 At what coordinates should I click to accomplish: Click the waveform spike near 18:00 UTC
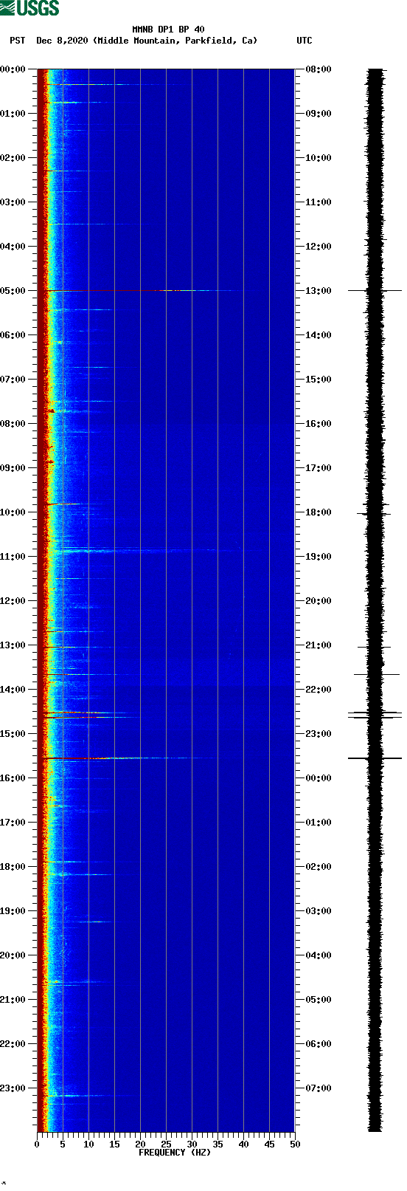[x=375, y=513]
